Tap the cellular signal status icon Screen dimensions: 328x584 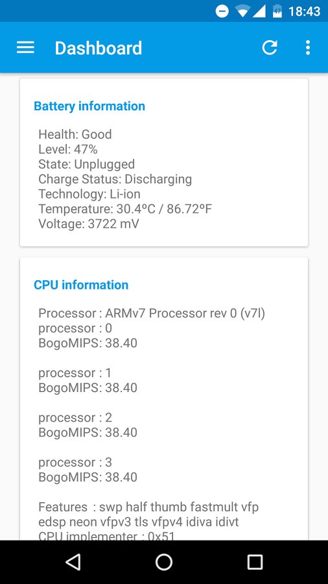259,12
